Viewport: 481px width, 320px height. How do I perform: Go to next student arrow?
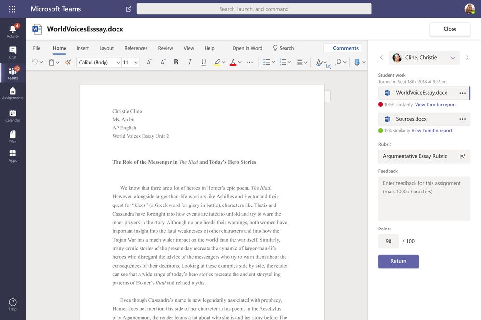point(467,57)
